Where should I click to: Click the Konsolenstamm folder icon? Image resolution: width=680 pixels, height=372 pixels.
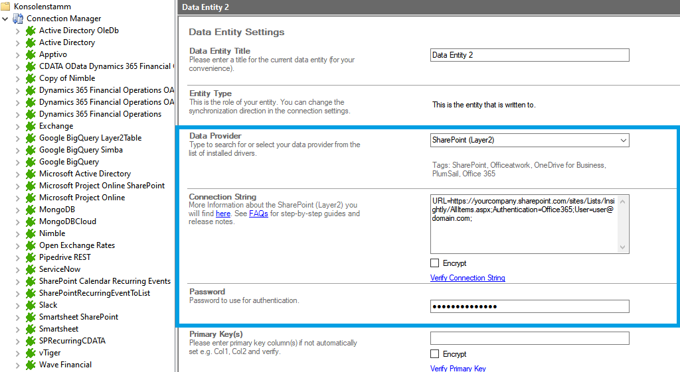6,7
